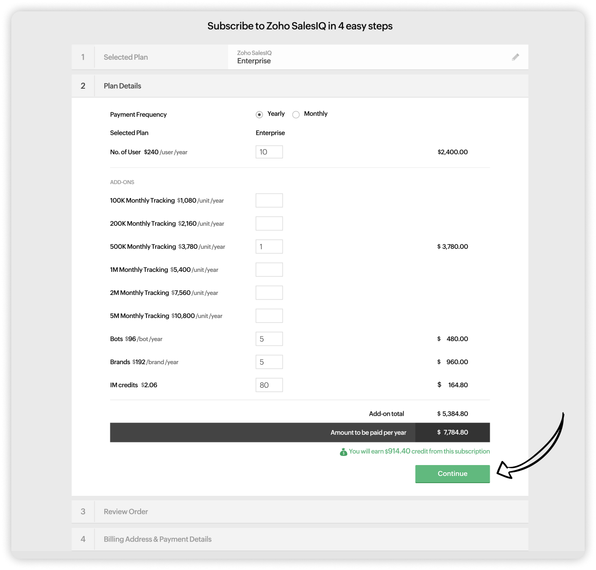This screenshot has width=596, height=570.
Task: Focus the 1M Monthly Tracking quantity field
Action: (x=269, y=270)
